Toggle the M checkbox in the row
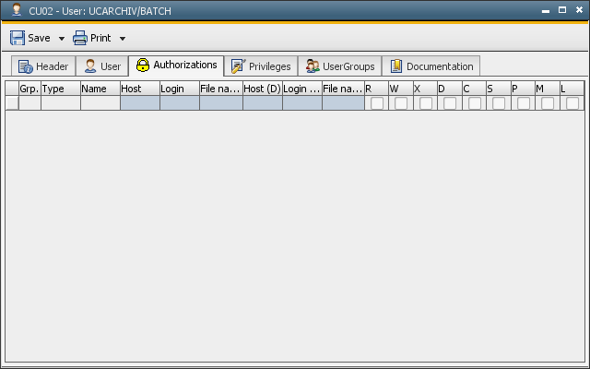The width and height of the screenshot is (590, 369). [x=548, y=103]
